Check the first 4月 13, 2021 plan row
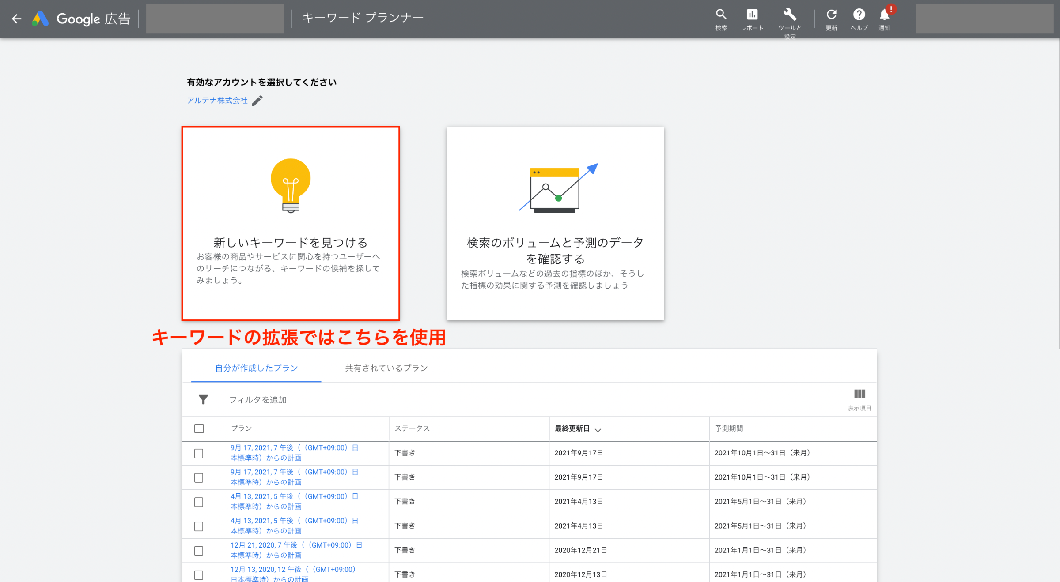Screen dimensions: 1060x582 click(x=199, y=502)
